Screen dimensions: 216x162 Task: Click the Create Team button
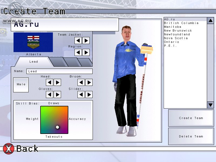[x=191, y=118]
